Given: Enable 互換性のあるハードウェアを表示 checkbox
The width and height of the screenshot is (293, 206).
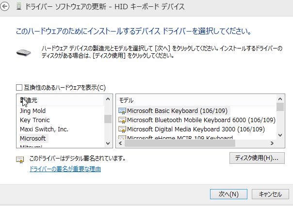Looking at the screenshot, I should (19, 87).
